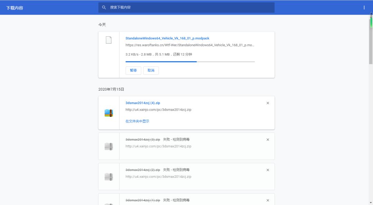Click the struck-through 3dsmax2014zcj (1).zip name
Image resolution: width=373 pixels, height=205 pixels.
pyautogui.click(x=143, y=200)
